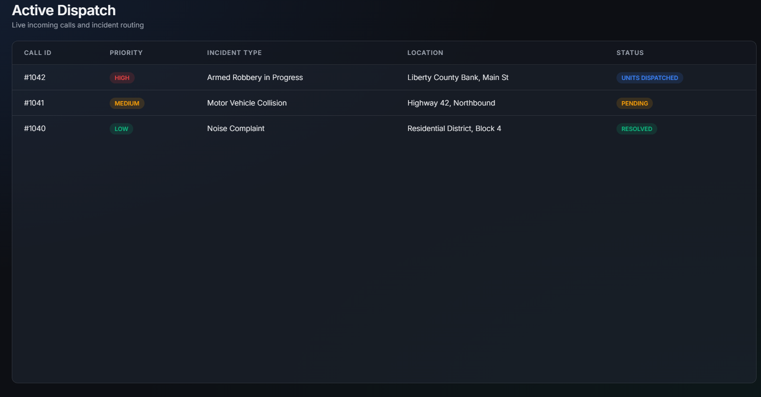Image resolution: width=761 pixels, height=397 pixels.
Task: Select call ID #1041
Action: click(x=34, y=103)
